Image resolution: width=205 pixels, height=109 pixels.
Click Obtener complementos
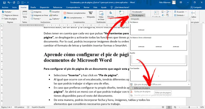point(75,13)
